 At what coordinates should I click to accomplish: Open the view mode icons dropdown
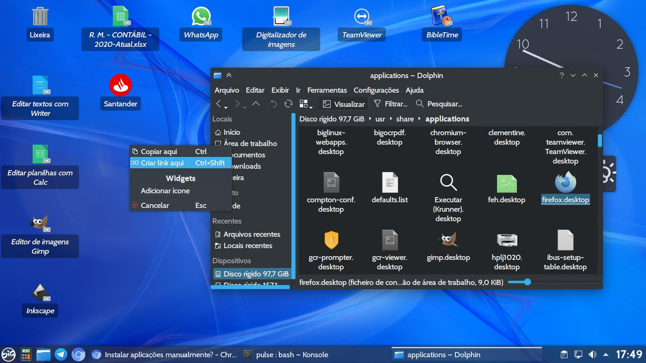point(306,104)
